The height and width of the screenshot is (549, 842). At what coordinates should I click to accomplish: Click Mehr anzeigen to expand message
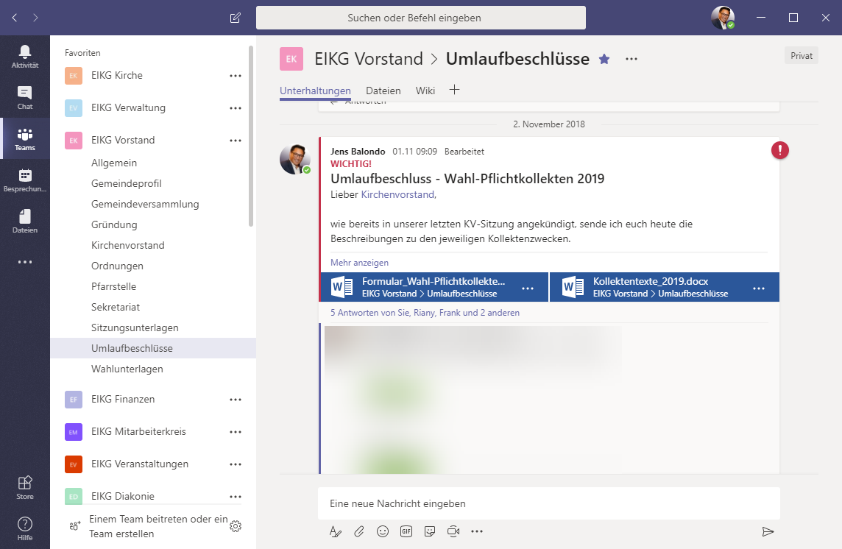pos(359,263)
